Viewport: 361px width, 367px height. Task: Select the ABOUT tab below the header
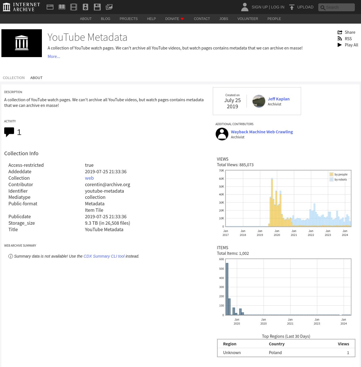point(36,78)
